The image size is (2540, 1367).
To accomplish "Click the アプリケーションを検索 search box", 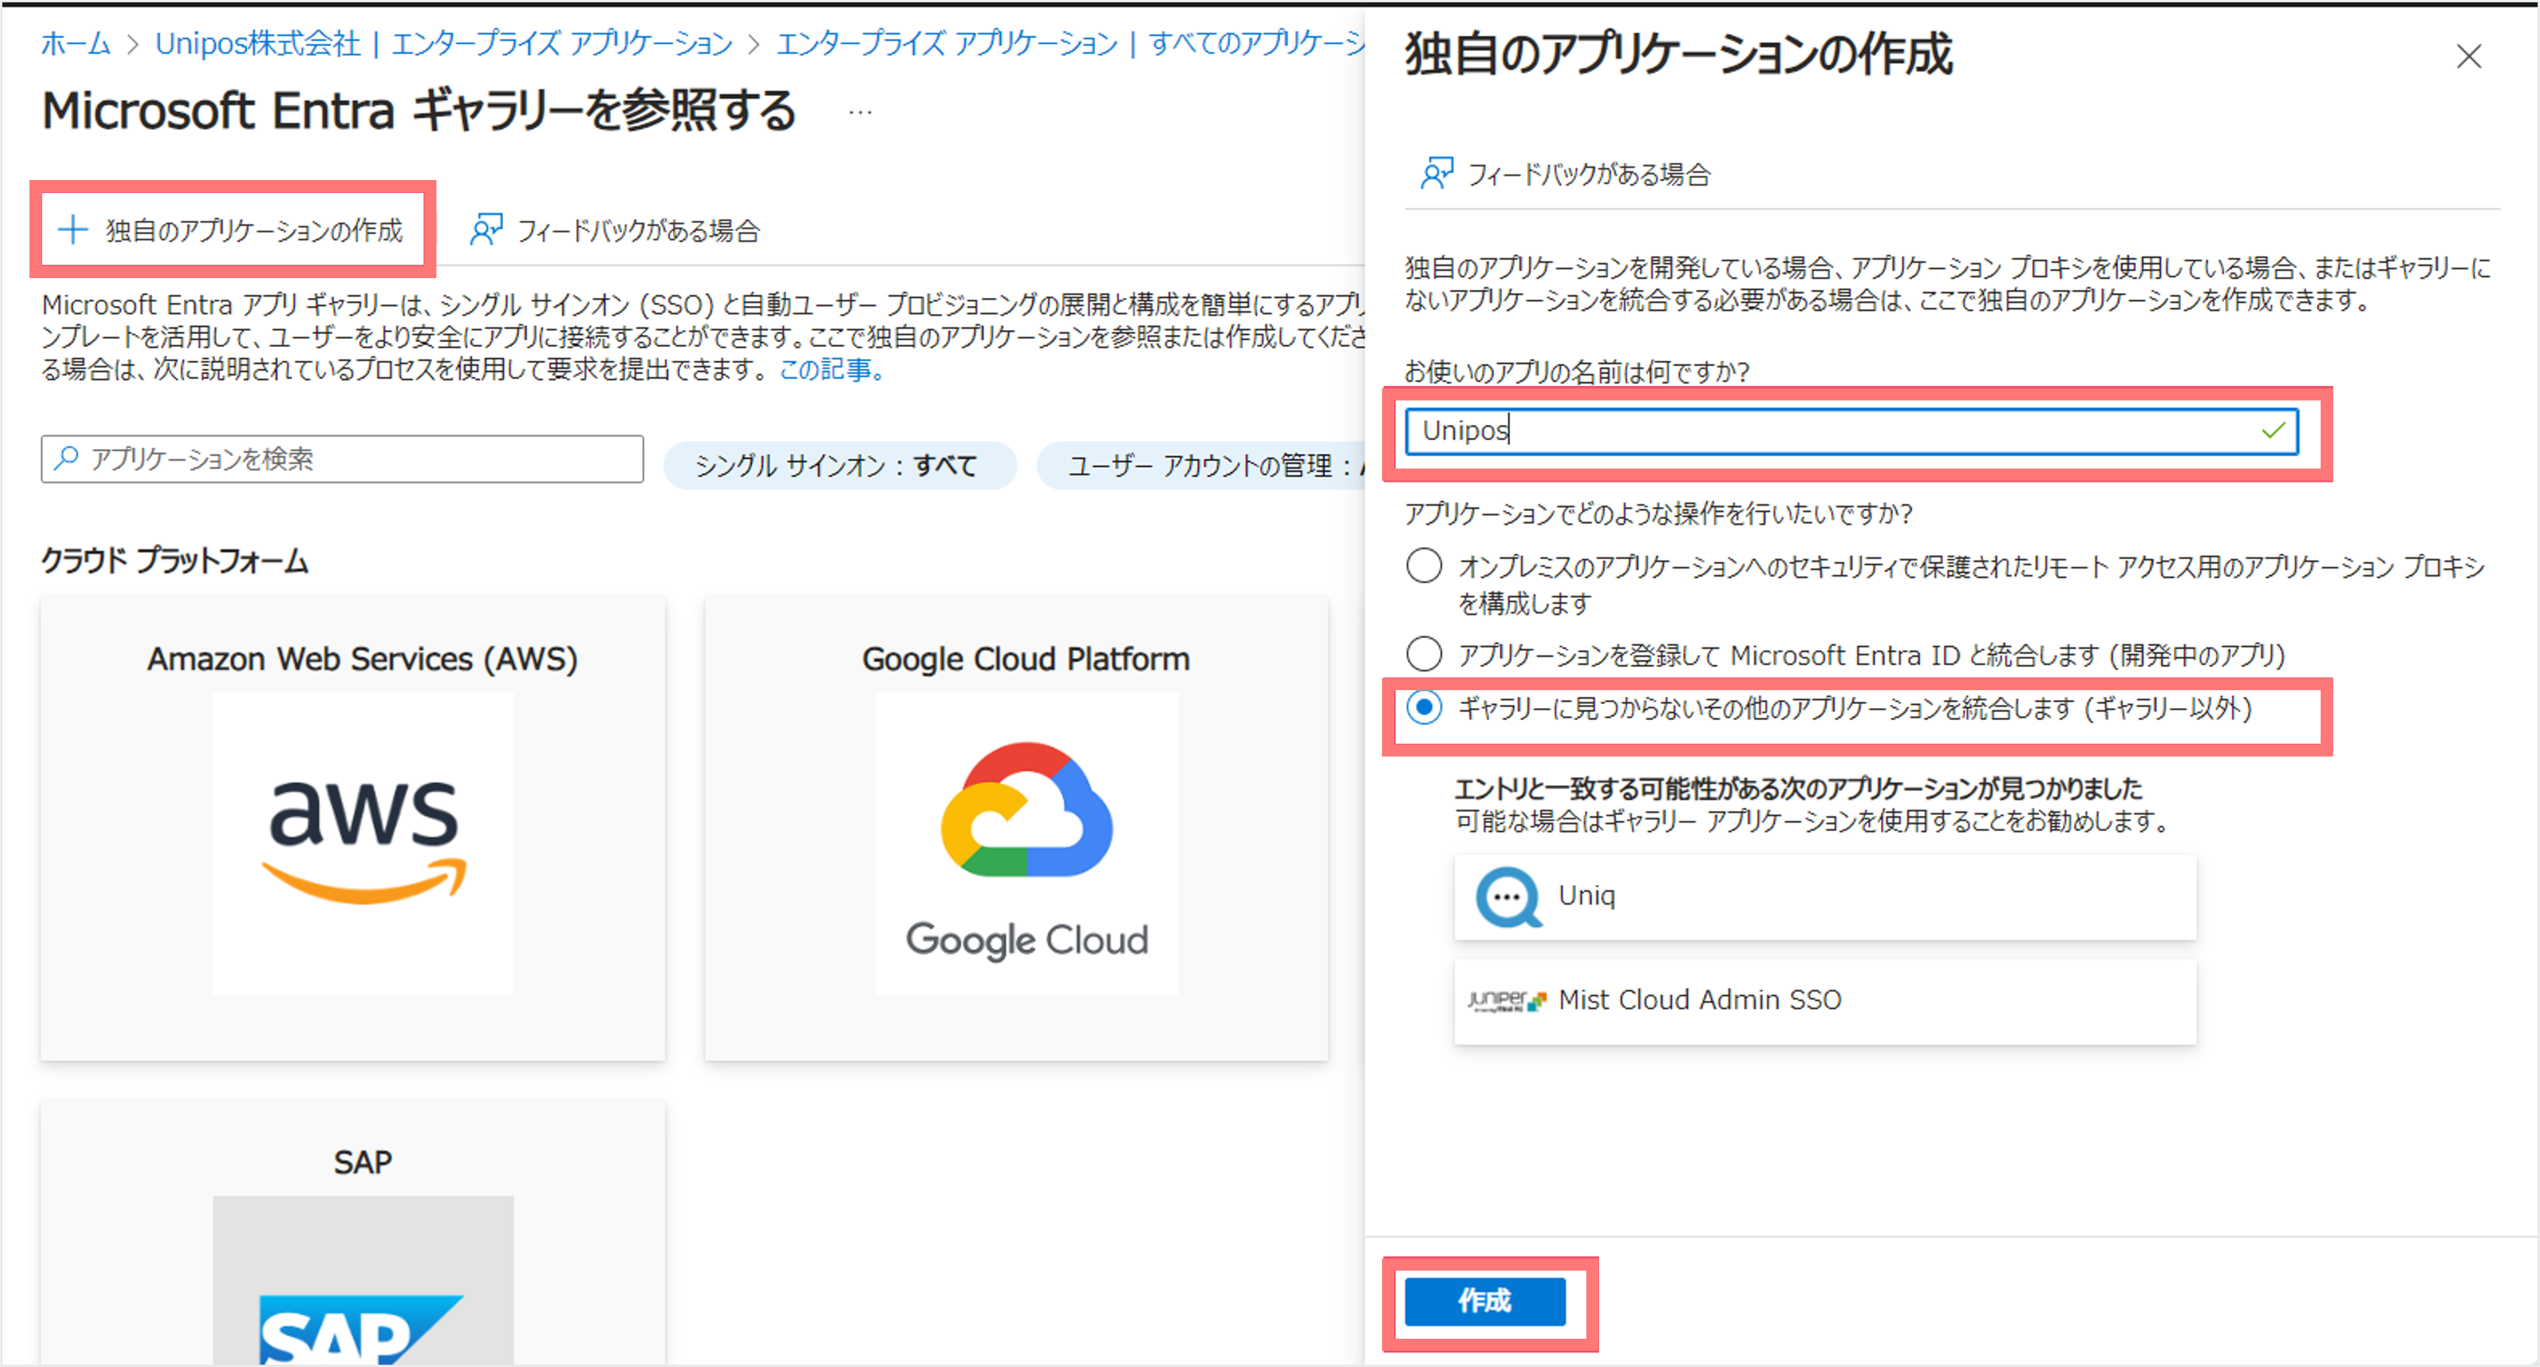I will 342,459.
